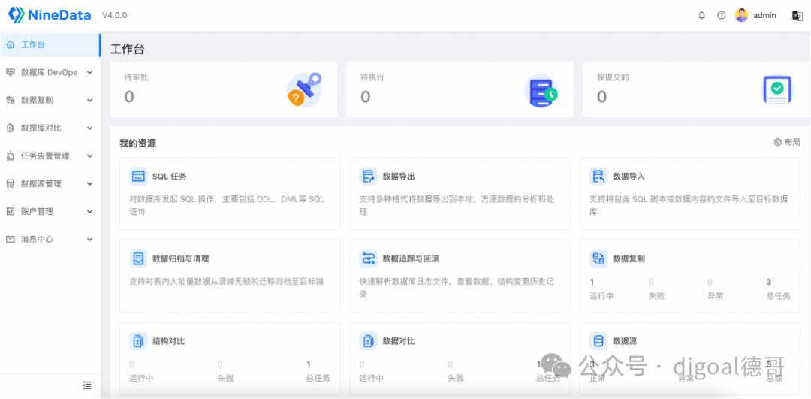Expand the 数据库 DevOps menu chevron
Viewport: 811px width, 399px height.
(90, 73)
